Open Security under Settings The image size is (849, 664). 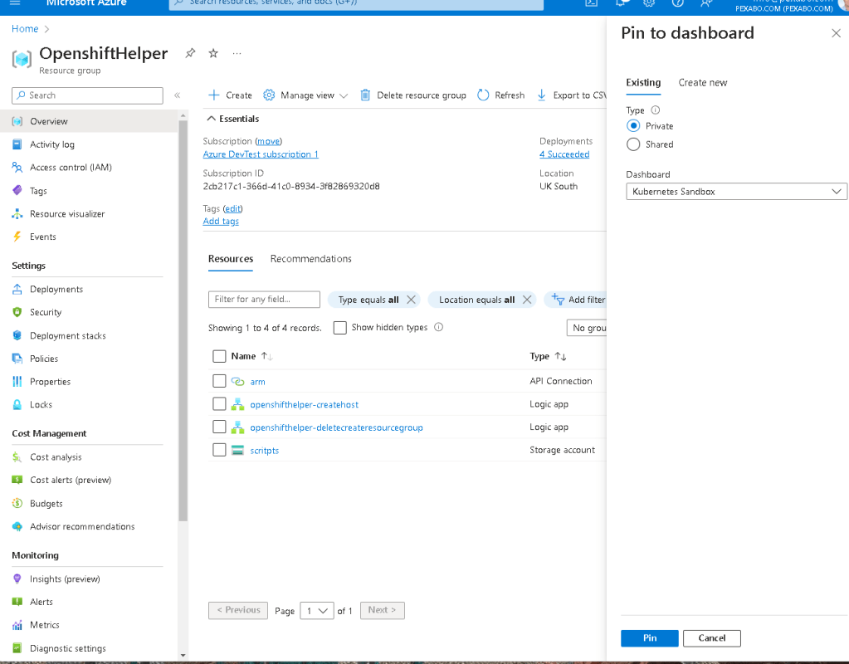[46, 313]
